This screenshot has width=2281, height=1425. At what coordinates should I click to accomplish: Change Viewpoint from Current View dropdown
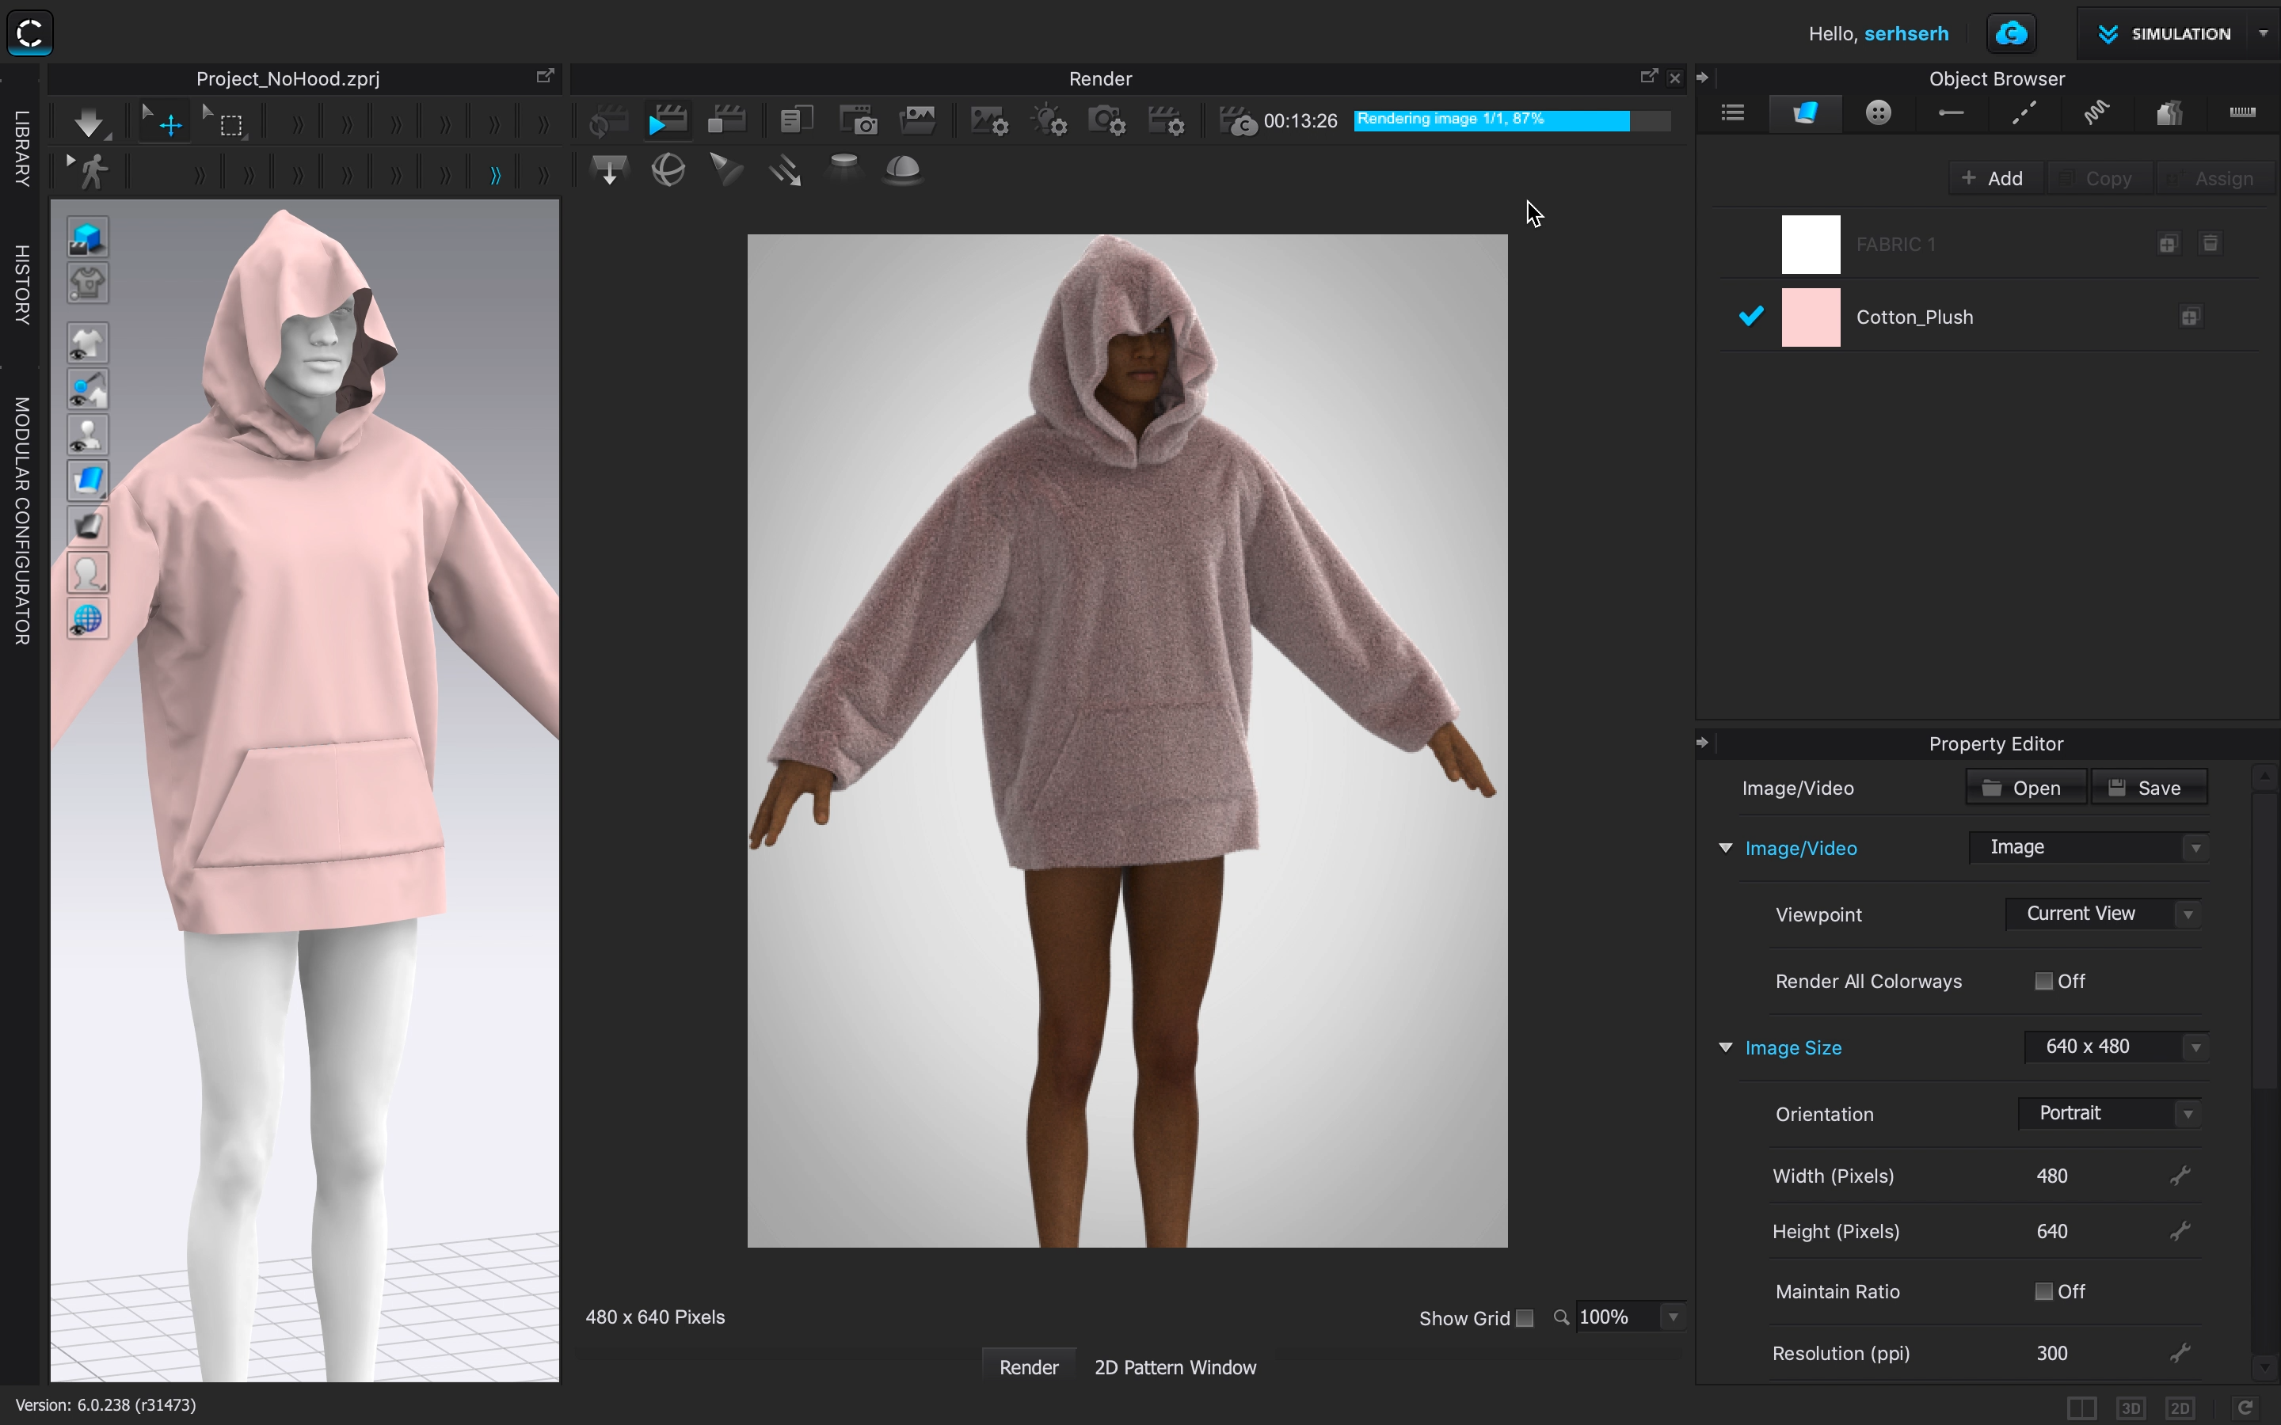(2107, 913)
